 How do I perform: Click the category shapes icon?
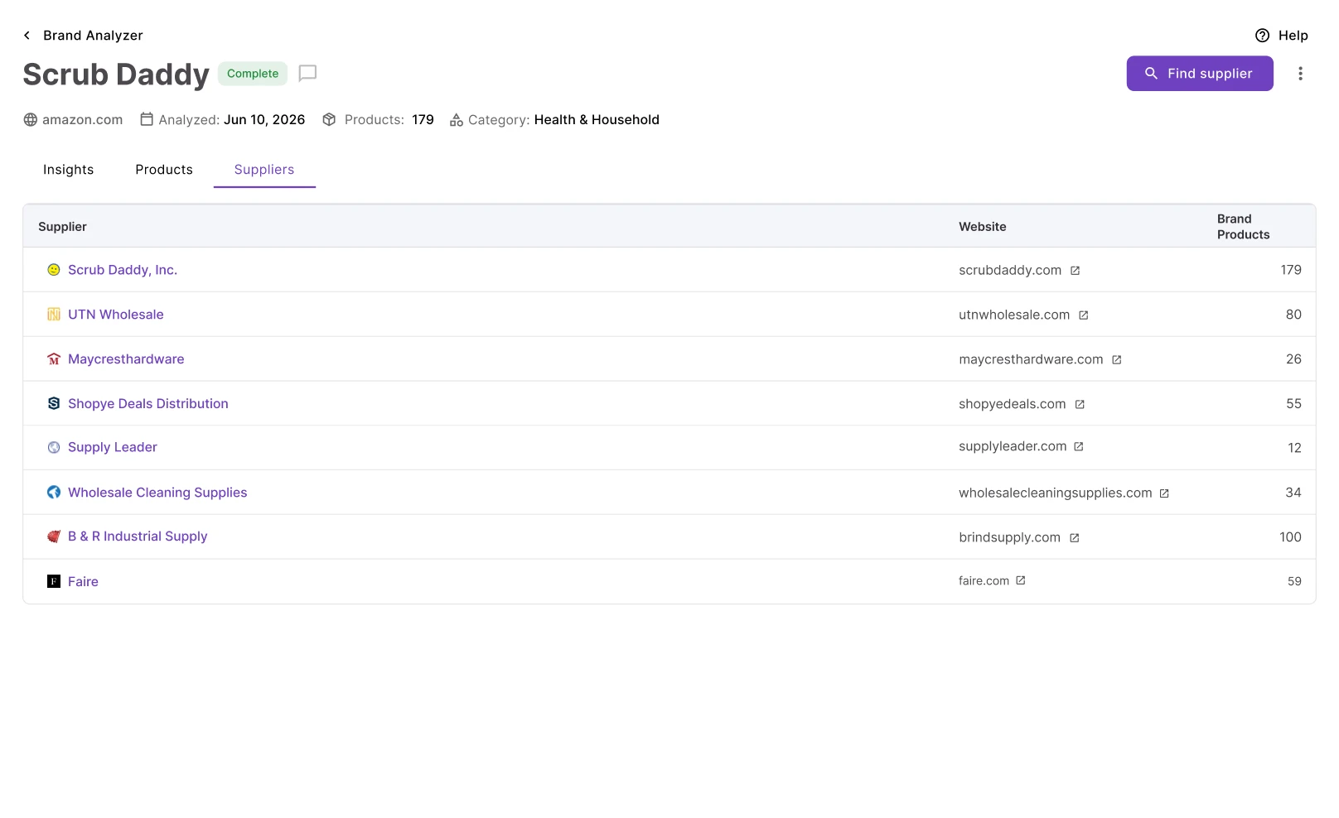[x=457, y=120]
